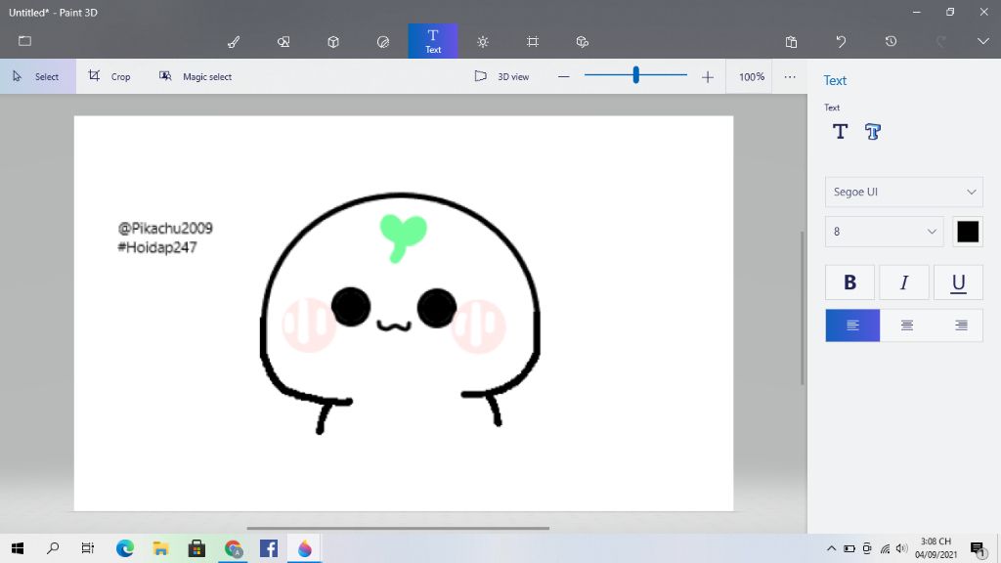Toggle Underline formatting
This screenshot has width=1001, height=563.
pyautogui.click(x=958, y=282)
